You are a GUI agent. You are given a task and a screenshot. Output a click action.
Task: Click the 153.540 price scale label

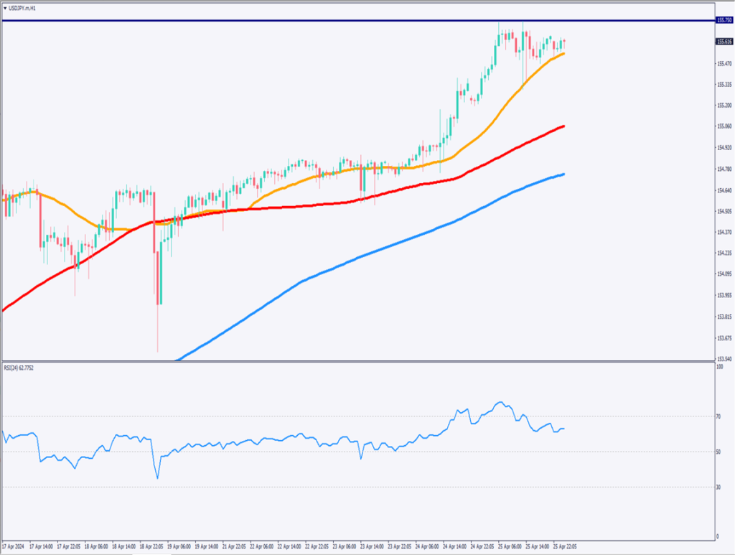tap(724, 359)
